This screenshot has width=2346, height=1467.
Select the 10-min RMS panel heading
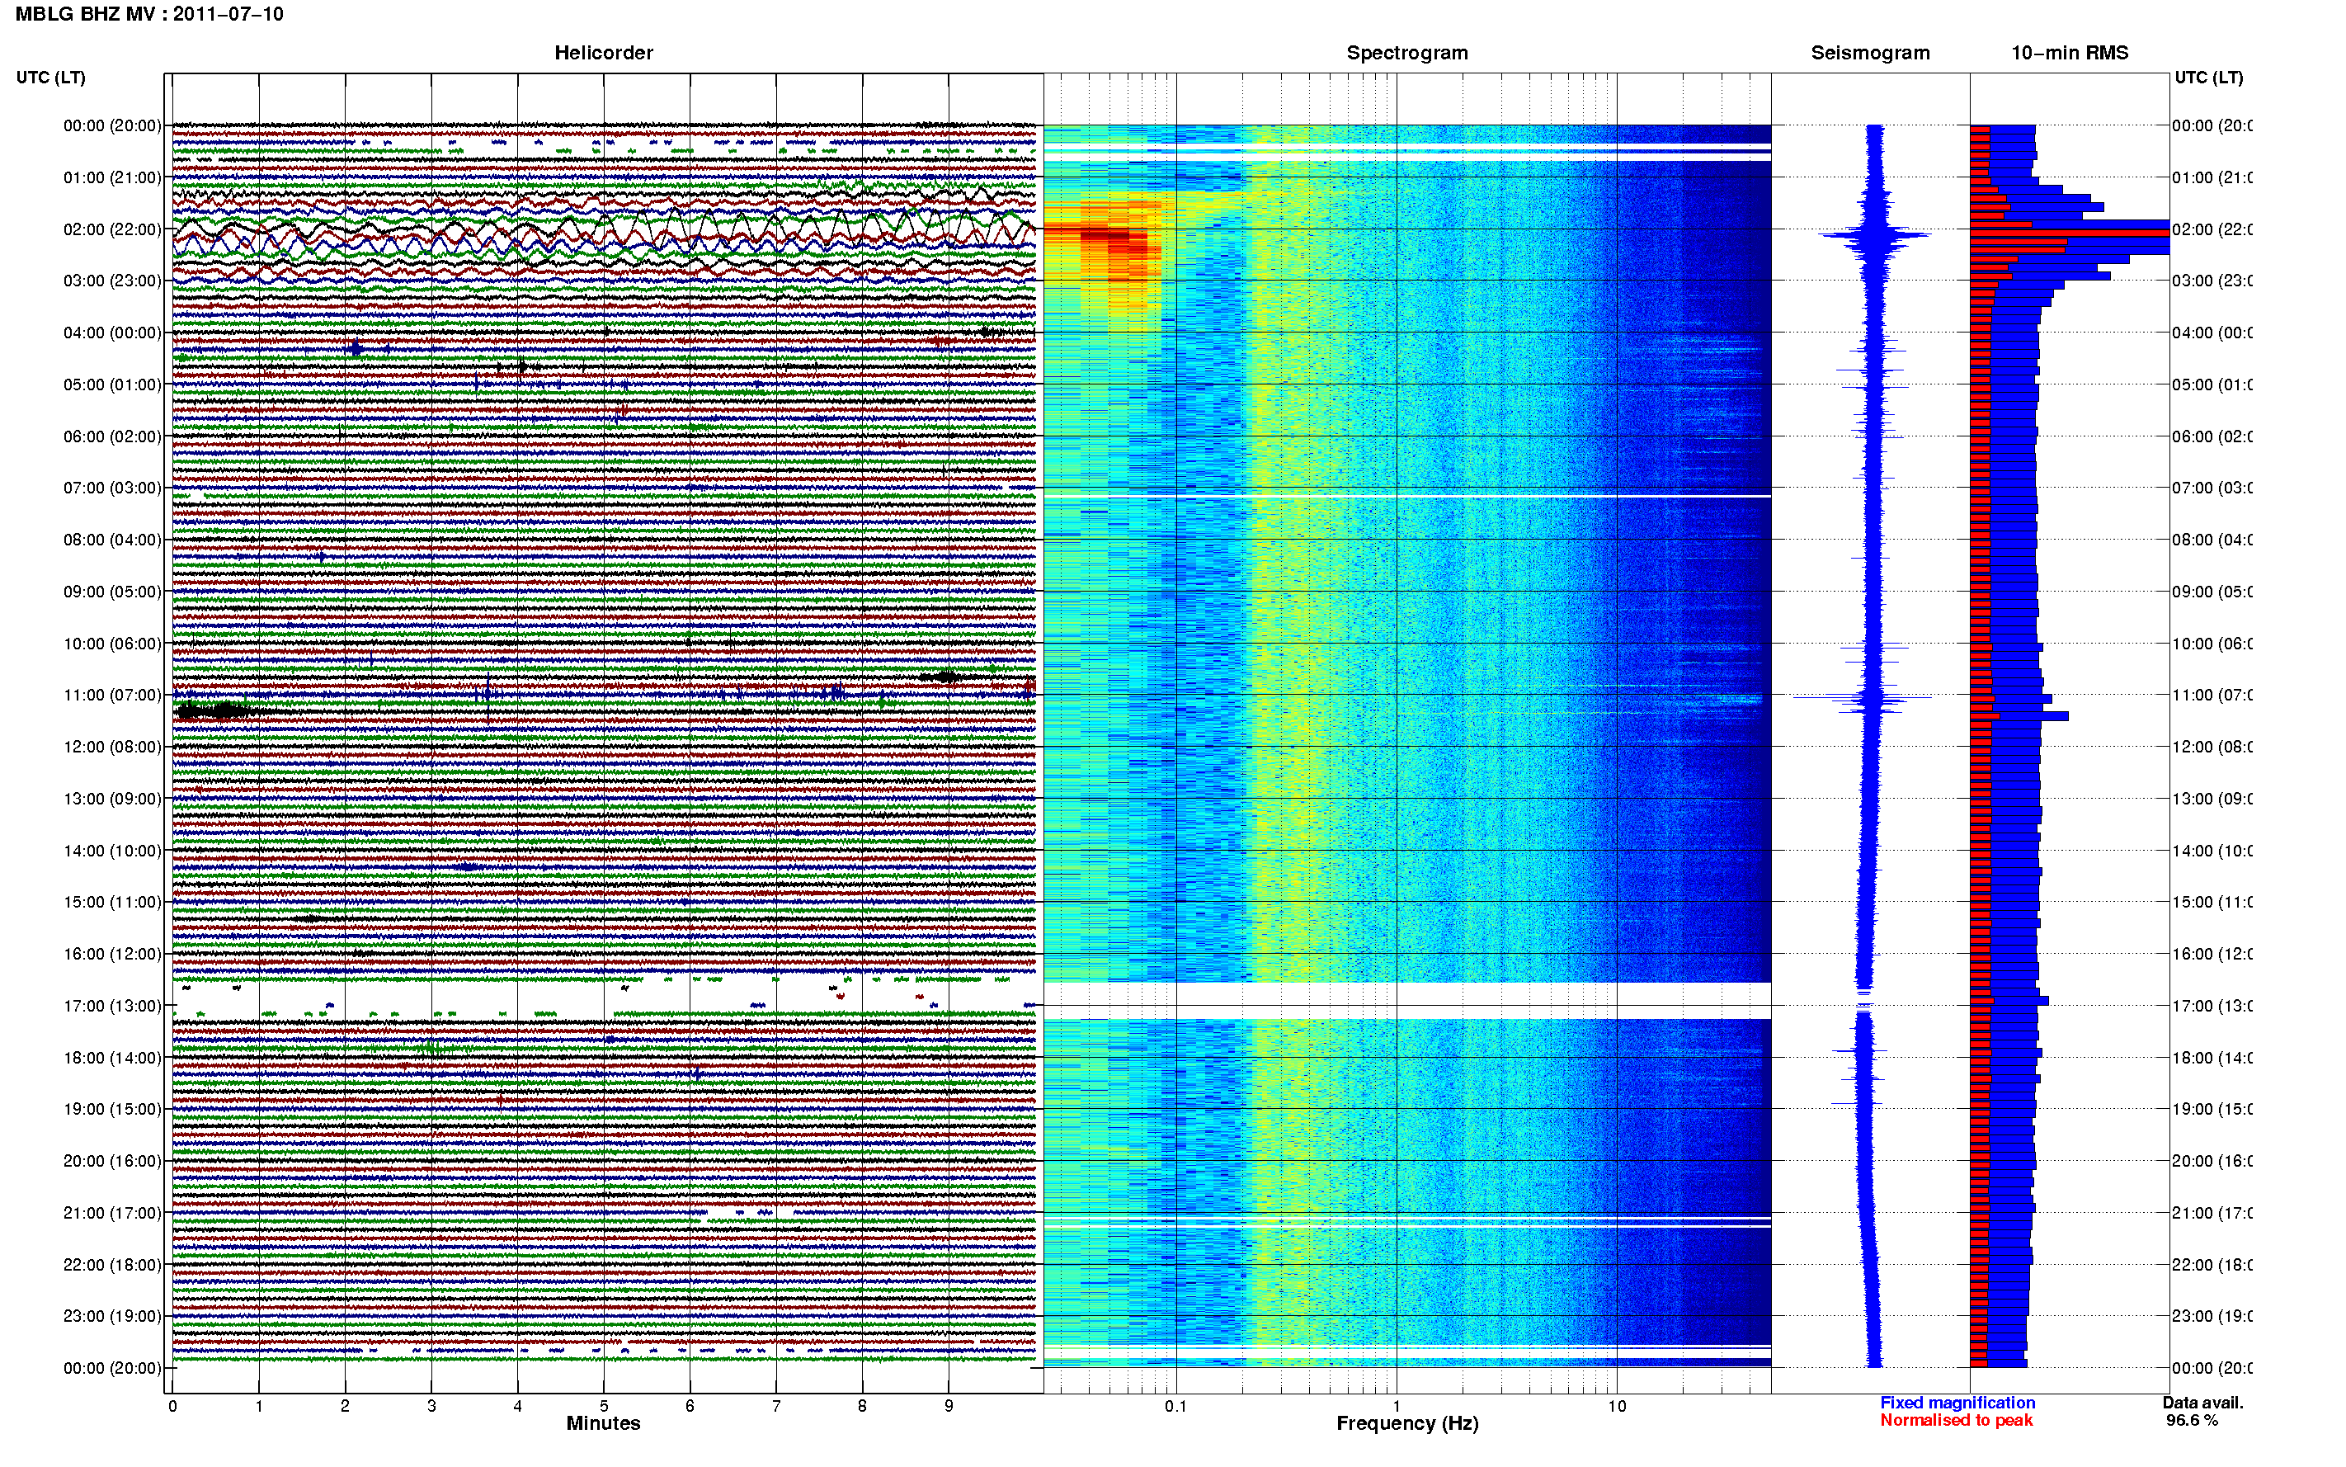(2070, 53)
